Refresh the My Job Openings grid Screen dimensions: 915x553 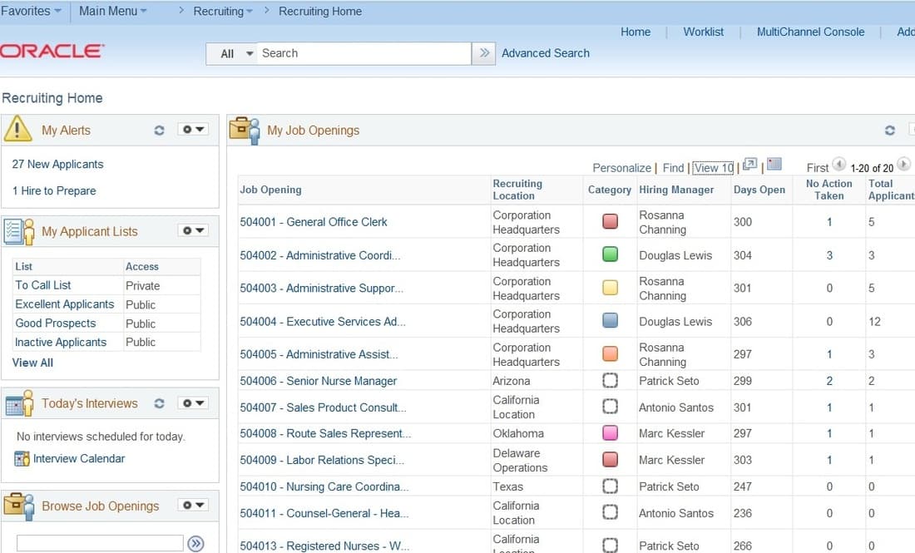click(x=889, y=129)
